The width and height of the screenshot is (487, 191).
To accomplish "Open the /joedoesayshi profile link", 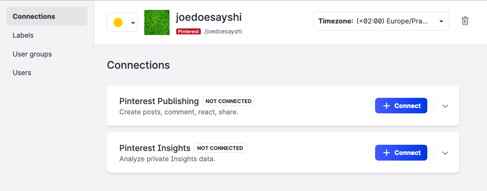I will pyautogui.click(x=223, y=31).
